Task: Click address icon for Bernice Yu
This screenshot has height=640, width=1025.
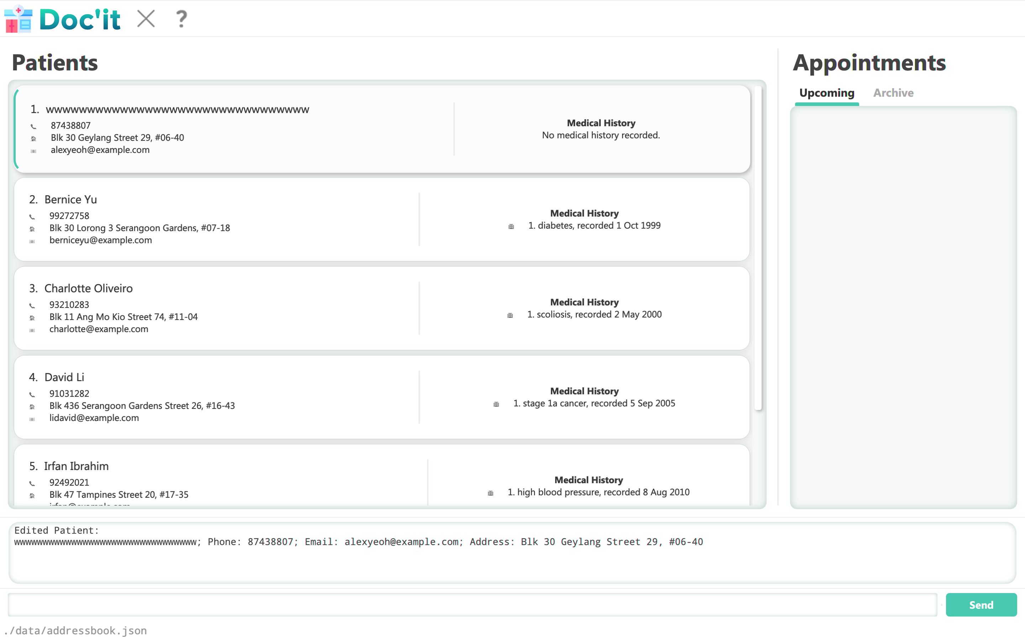Action: (32, 229)
